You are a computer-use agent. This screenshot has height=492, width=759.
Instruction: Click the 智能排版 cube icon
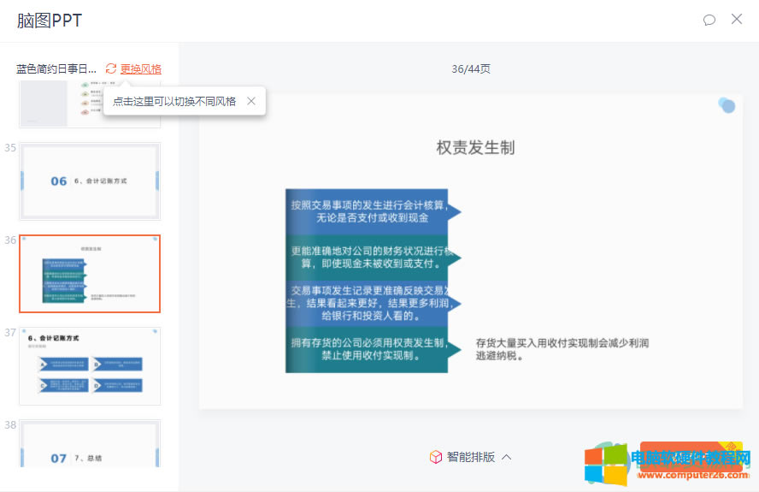[436, 457]
